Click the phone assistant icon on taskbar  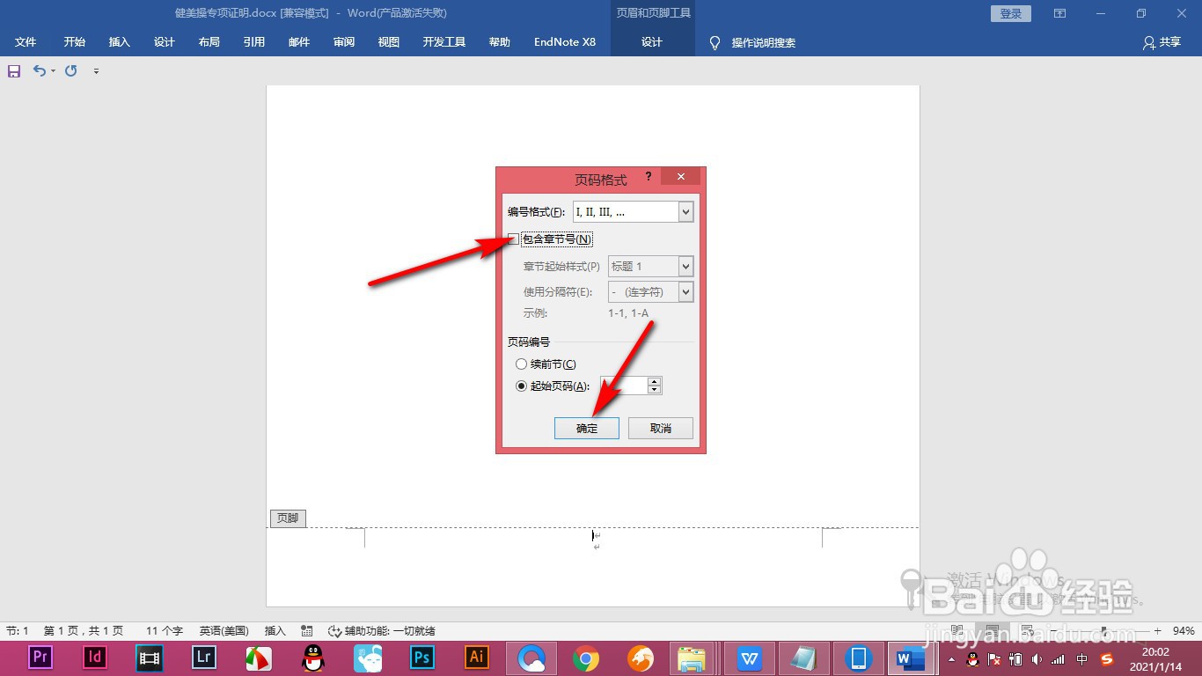pyautogui.click(x=859, y=658)
